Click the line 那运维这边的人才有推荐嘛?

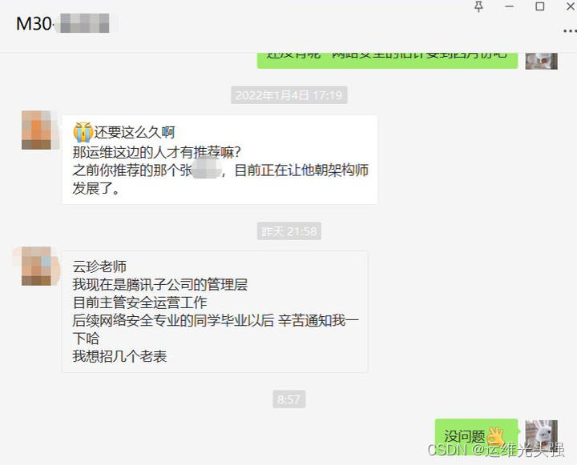tap(157, 152)
